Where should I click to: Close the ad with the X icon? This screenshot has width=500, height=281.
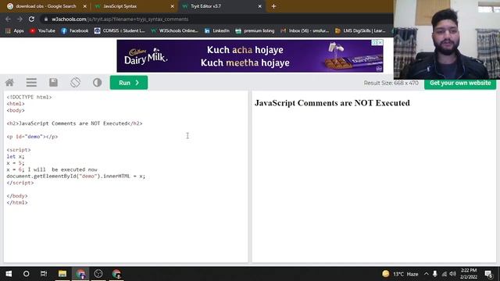[x=380, y=42]
